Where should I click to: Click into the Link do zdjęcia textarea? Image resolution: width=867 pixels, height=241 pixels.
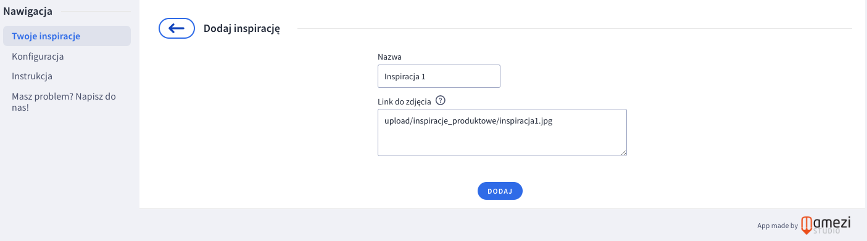click(x=502, y=133)
